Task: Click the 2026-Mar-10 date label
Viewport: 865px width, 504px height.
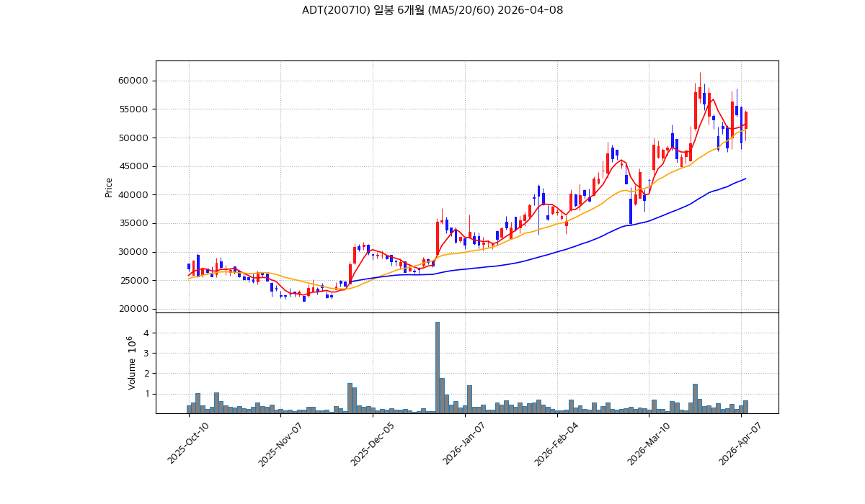Action: pos(648,444)
